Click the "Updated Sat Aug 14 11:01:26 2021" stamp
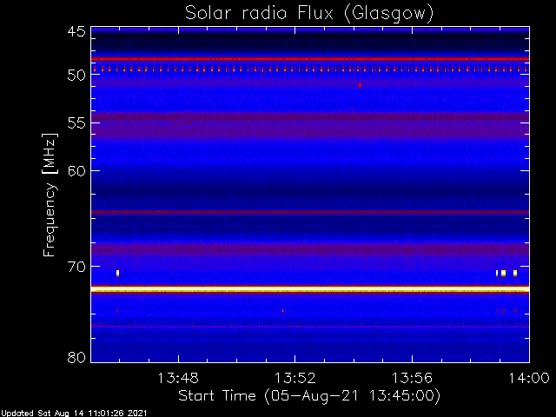This screenshot has height=417, width=556. click(x=73, y=414)
